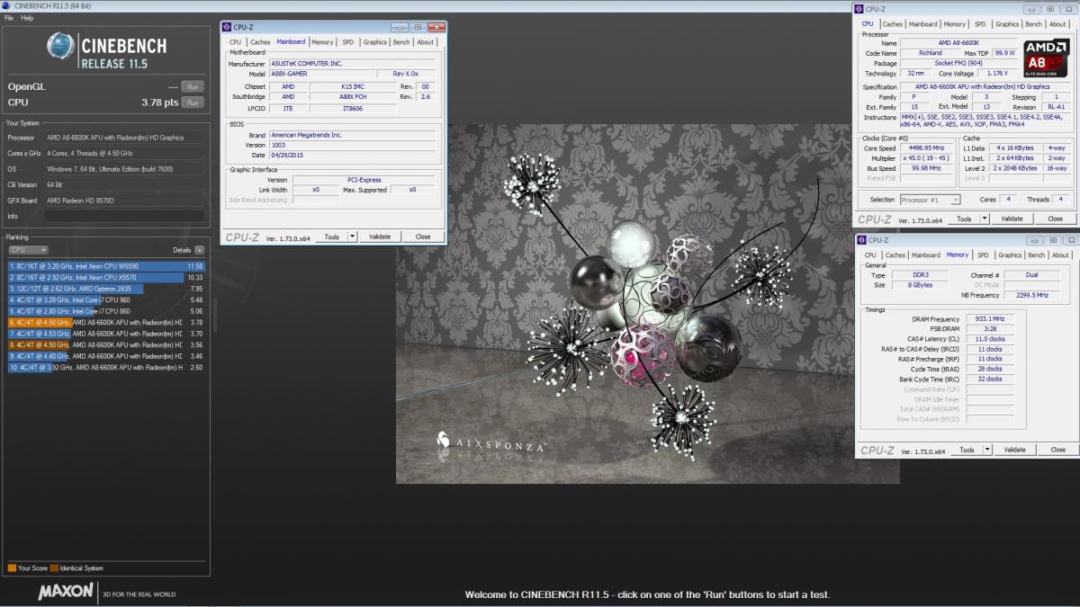Click the CPU-Z title icon of the Mainboard window
This screenshot has width=1080, height=607.
(x=227, y=27)
